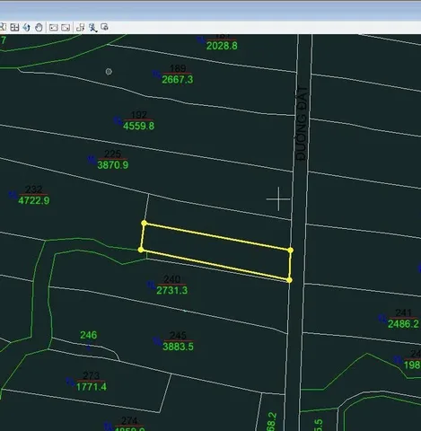
Task: Click the blue marker beside parcel 189
Action: (x=156, y=74)
